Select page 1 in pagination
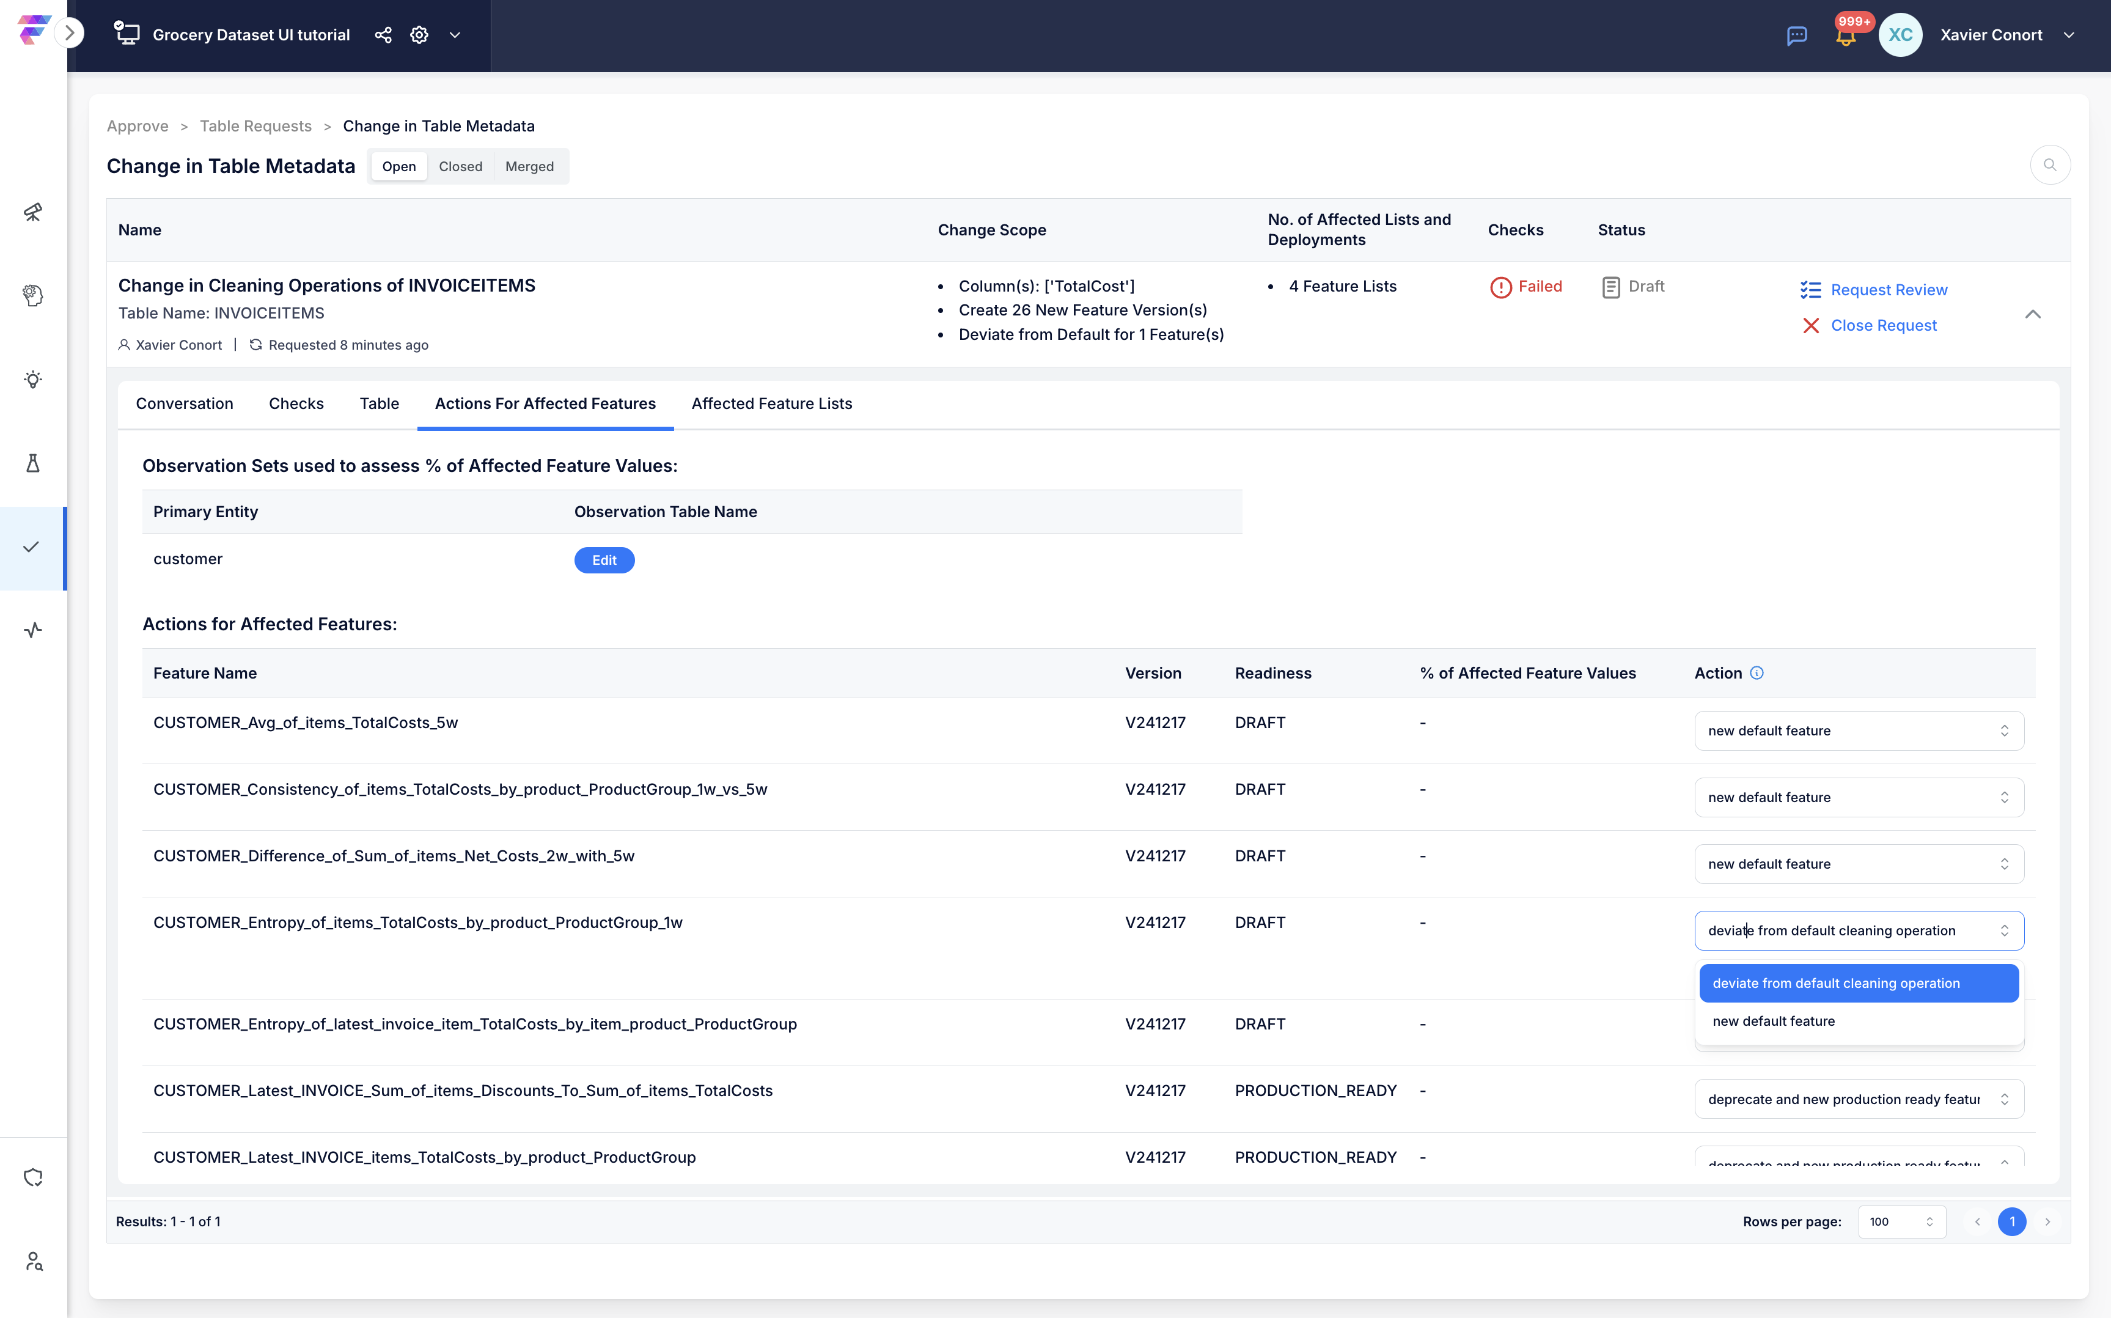Image resolution: width=2111 pixels, height=1318 pixels. tap(2011, 1221)
